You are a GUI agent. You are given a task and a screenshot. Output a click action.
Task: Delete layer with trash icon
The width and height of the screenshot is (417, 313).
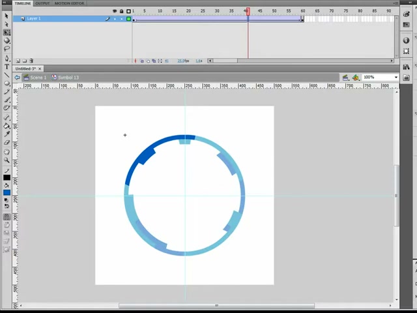(x=31, y=61)
